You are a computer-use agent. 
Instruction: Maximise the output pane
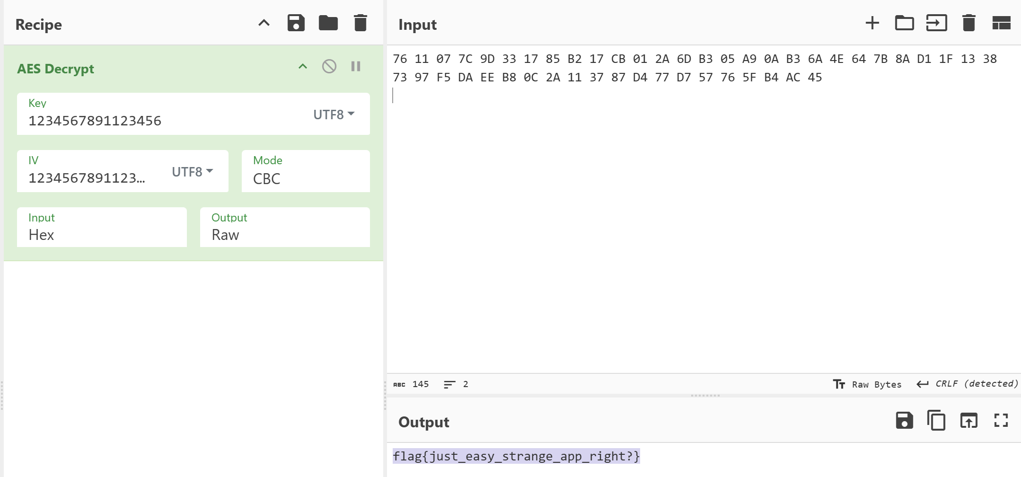click(x=1001, y=420)
